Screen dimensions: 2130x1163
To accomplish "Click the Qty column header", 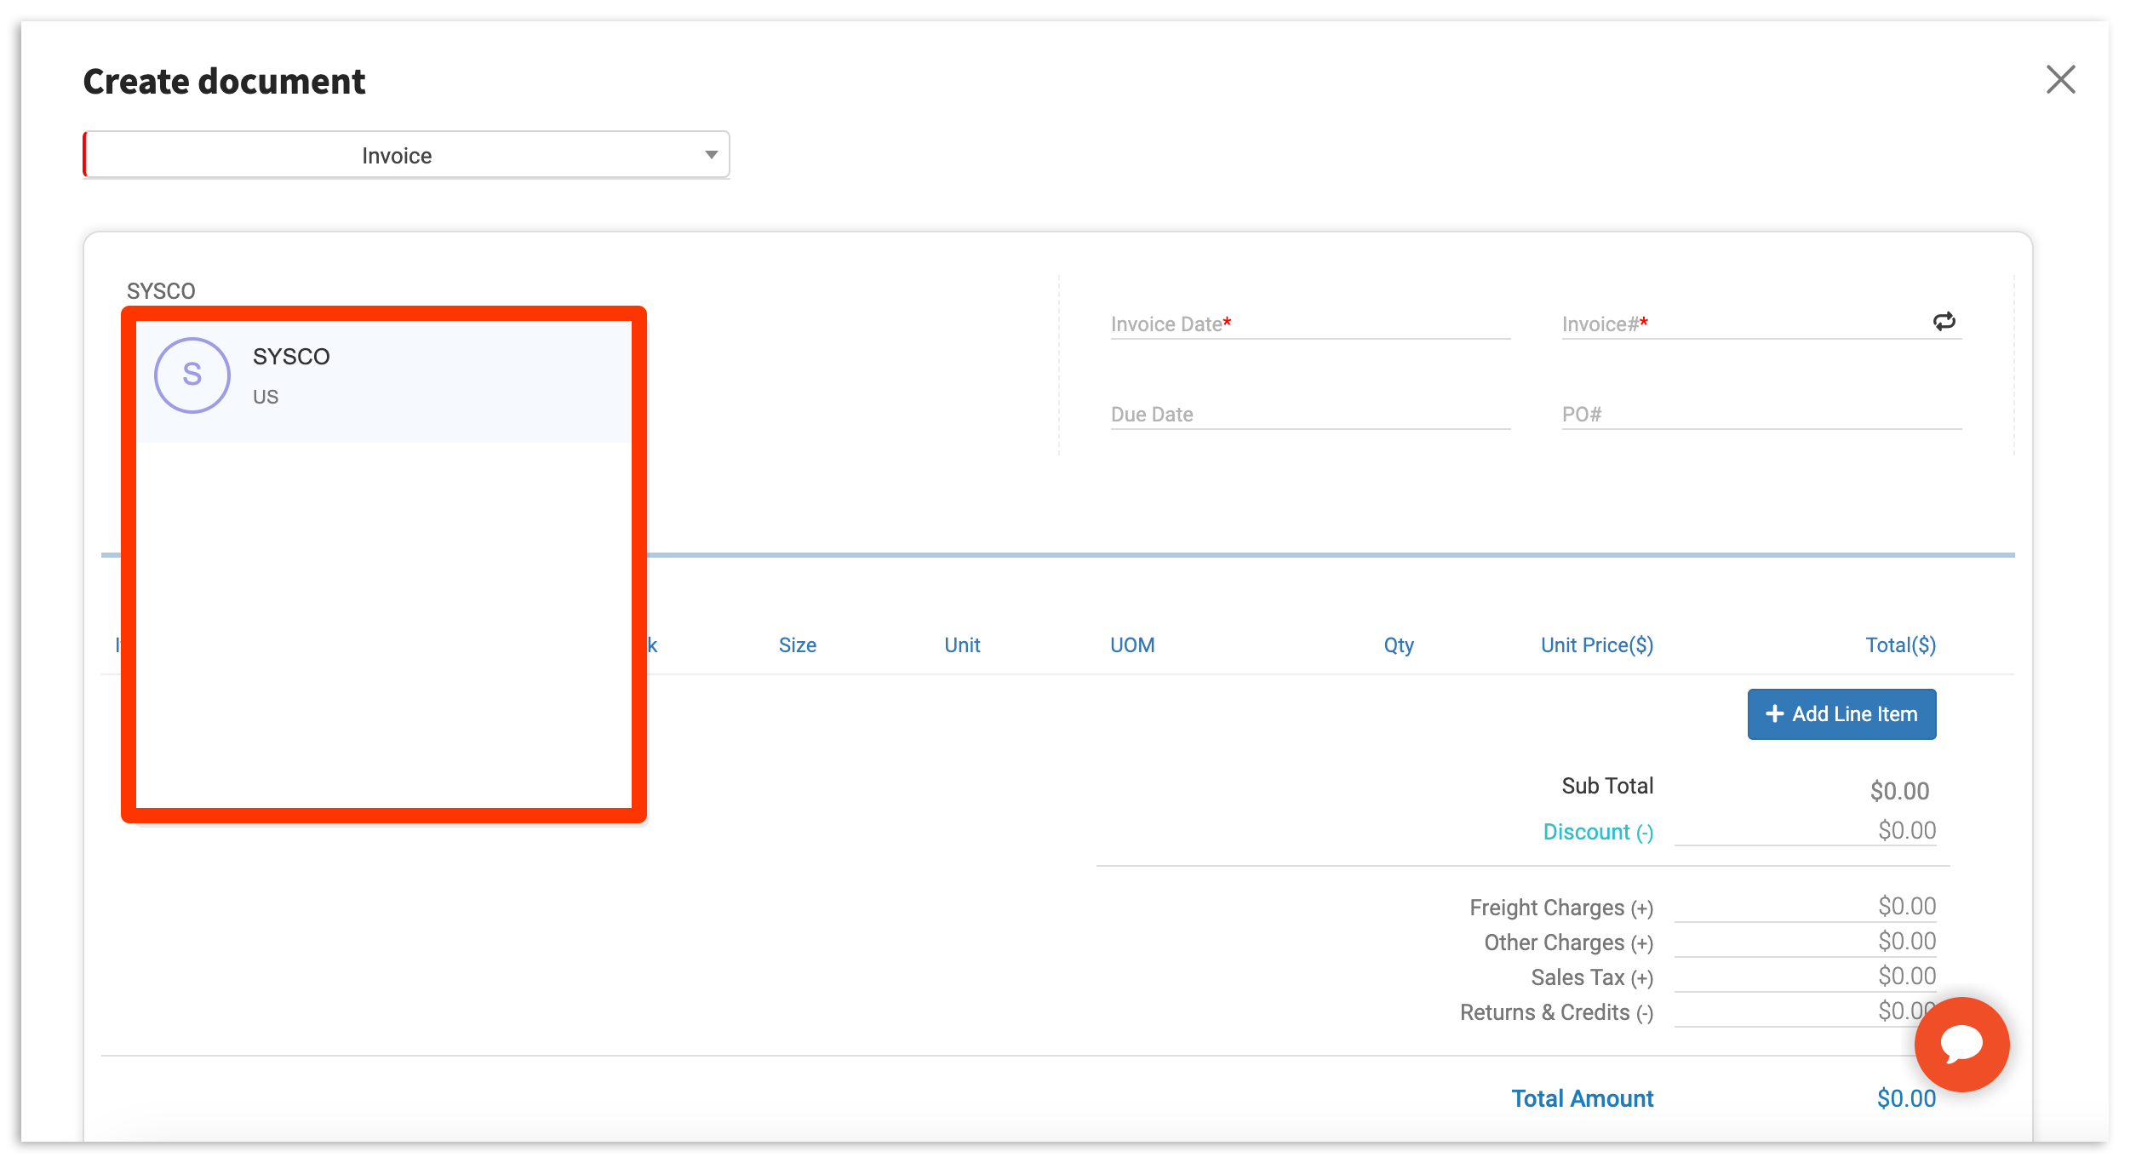I will click(x=1398, y=645).
